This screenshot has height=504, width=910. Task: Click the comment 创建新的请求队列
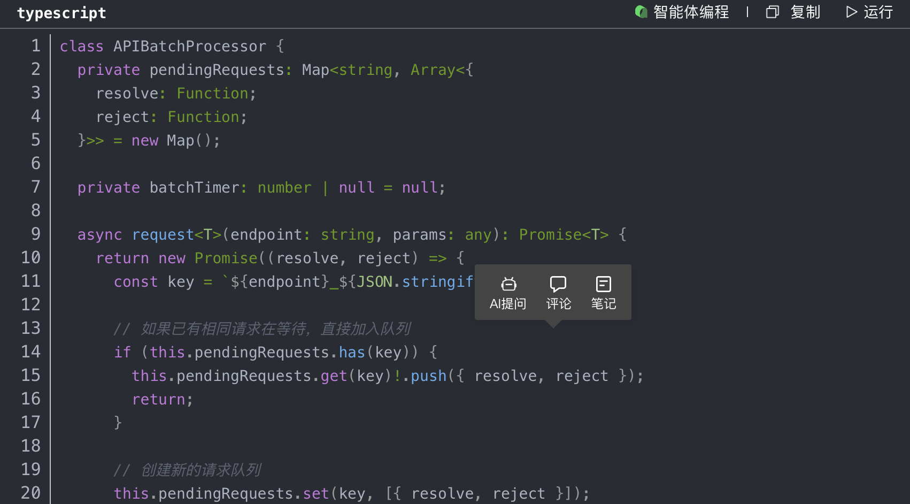point(201,470)
